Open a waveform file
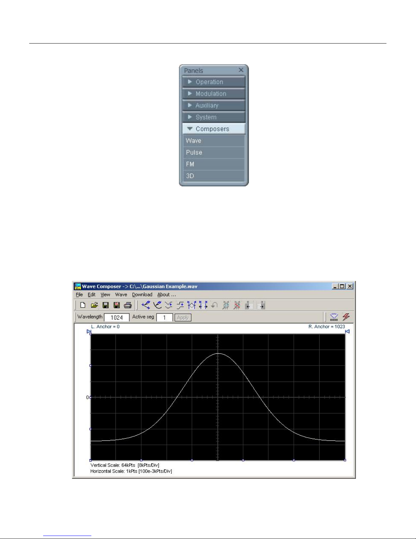 [94, 305]
